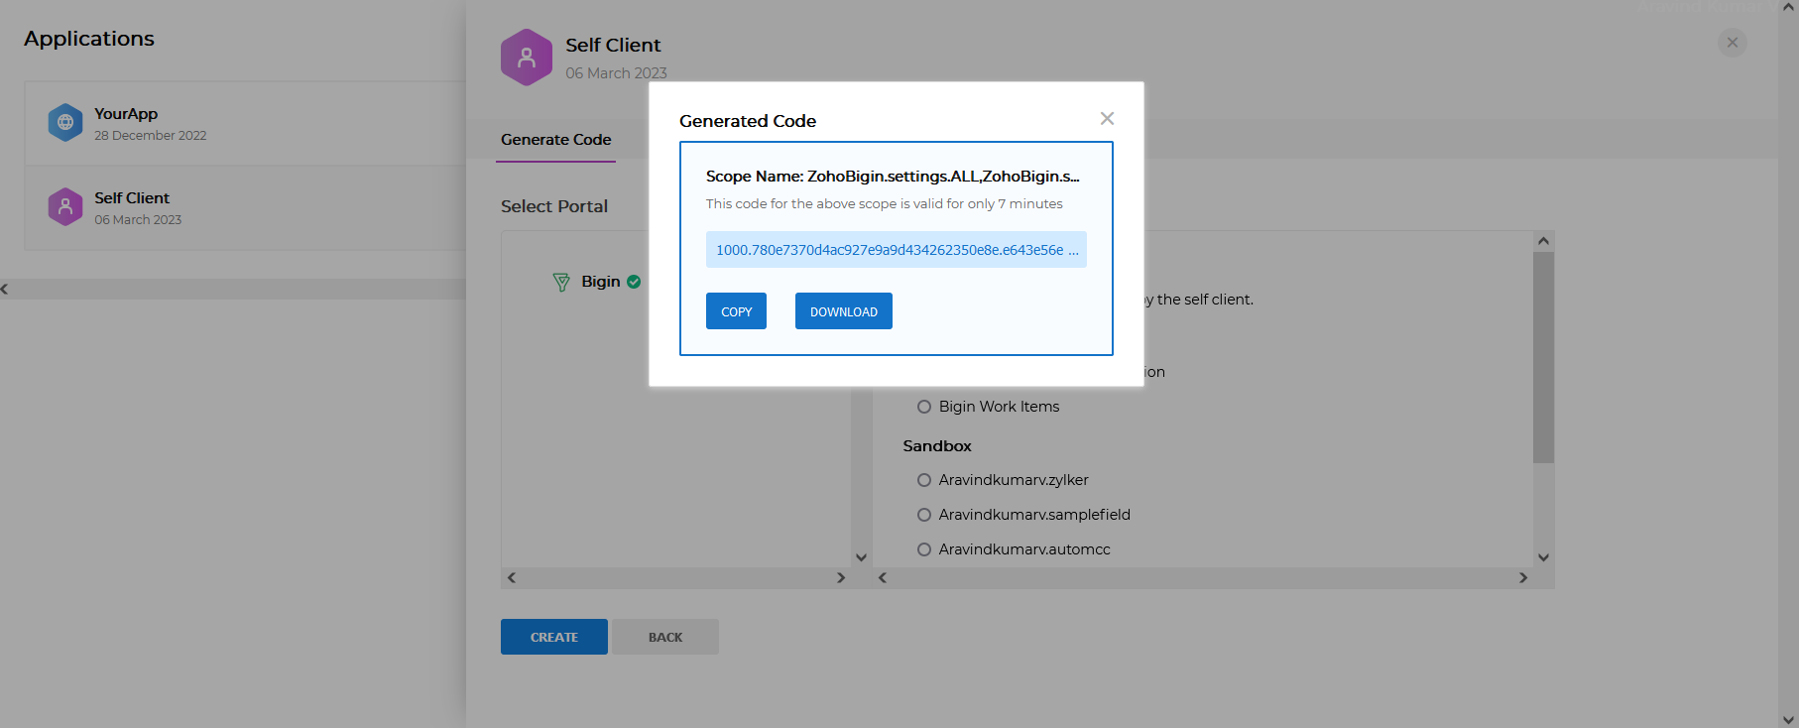Choose the Aravindkumarv.samplefield sandbox

pos(924,515)
